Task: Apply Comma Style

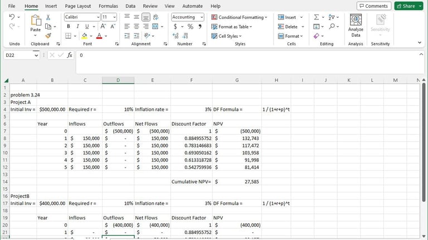Action: (x=200, y=27)
